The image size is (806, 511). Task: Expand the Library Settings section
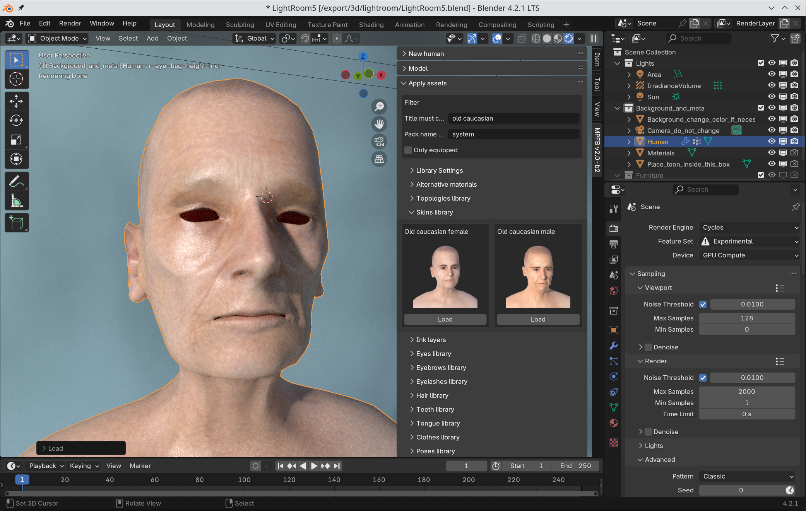click(439, 170)
